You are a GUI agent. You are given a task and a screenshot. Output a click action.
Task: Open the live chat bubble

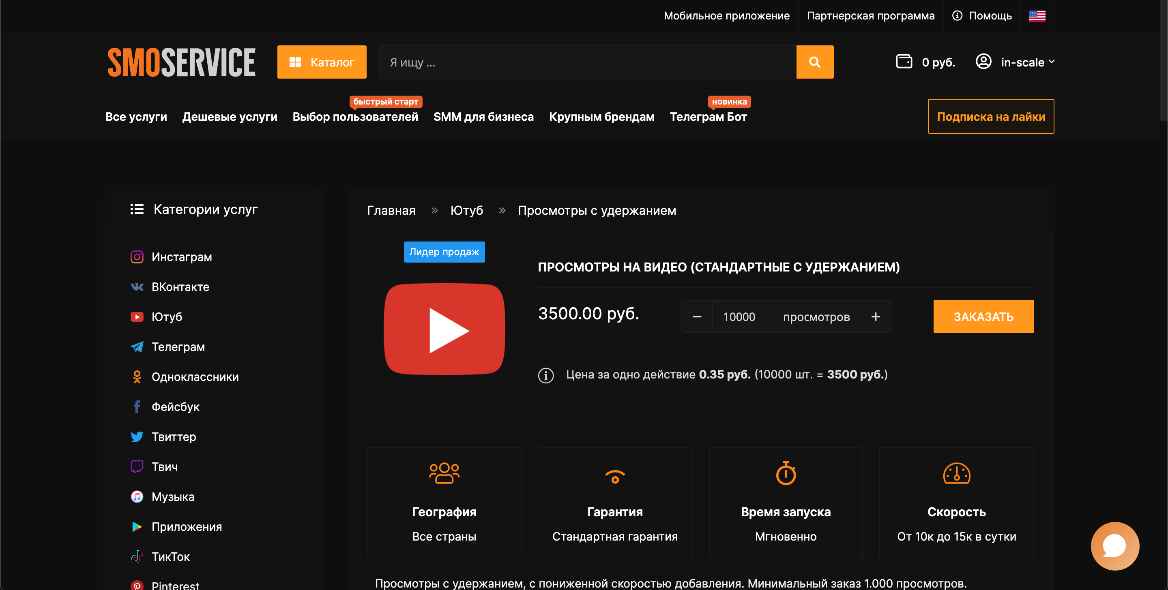[1114, 545]
